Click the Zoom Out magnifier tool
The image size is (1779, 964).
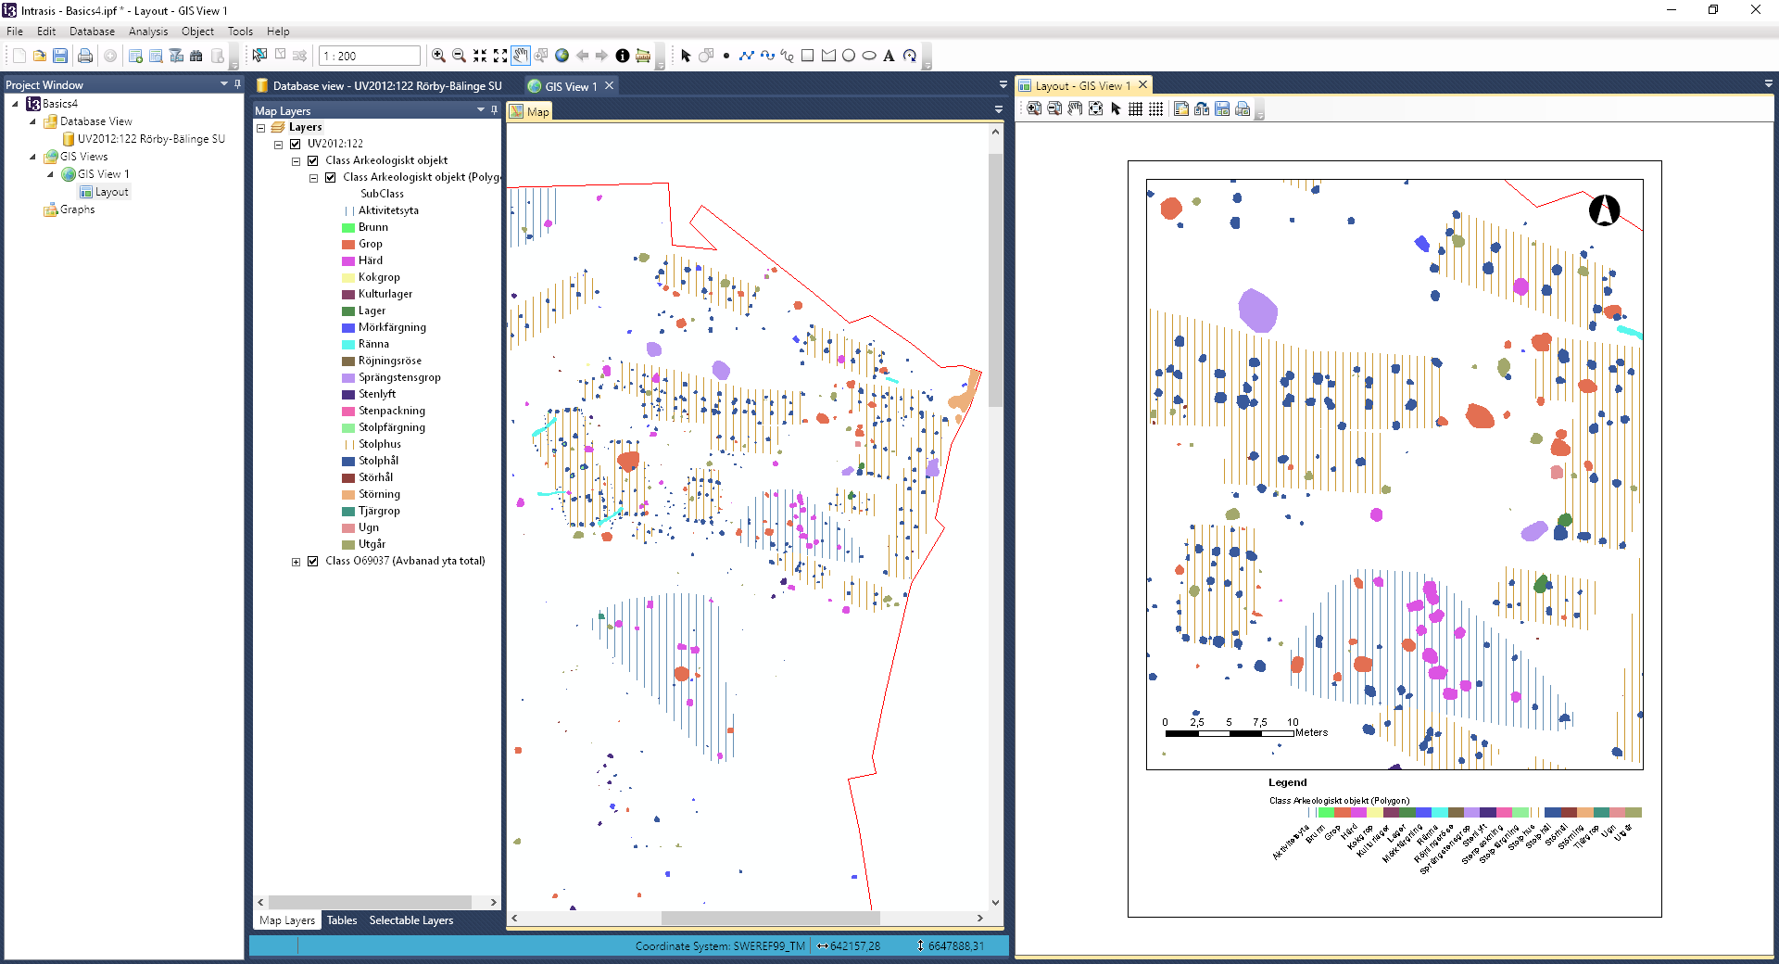tap(459, 56)
